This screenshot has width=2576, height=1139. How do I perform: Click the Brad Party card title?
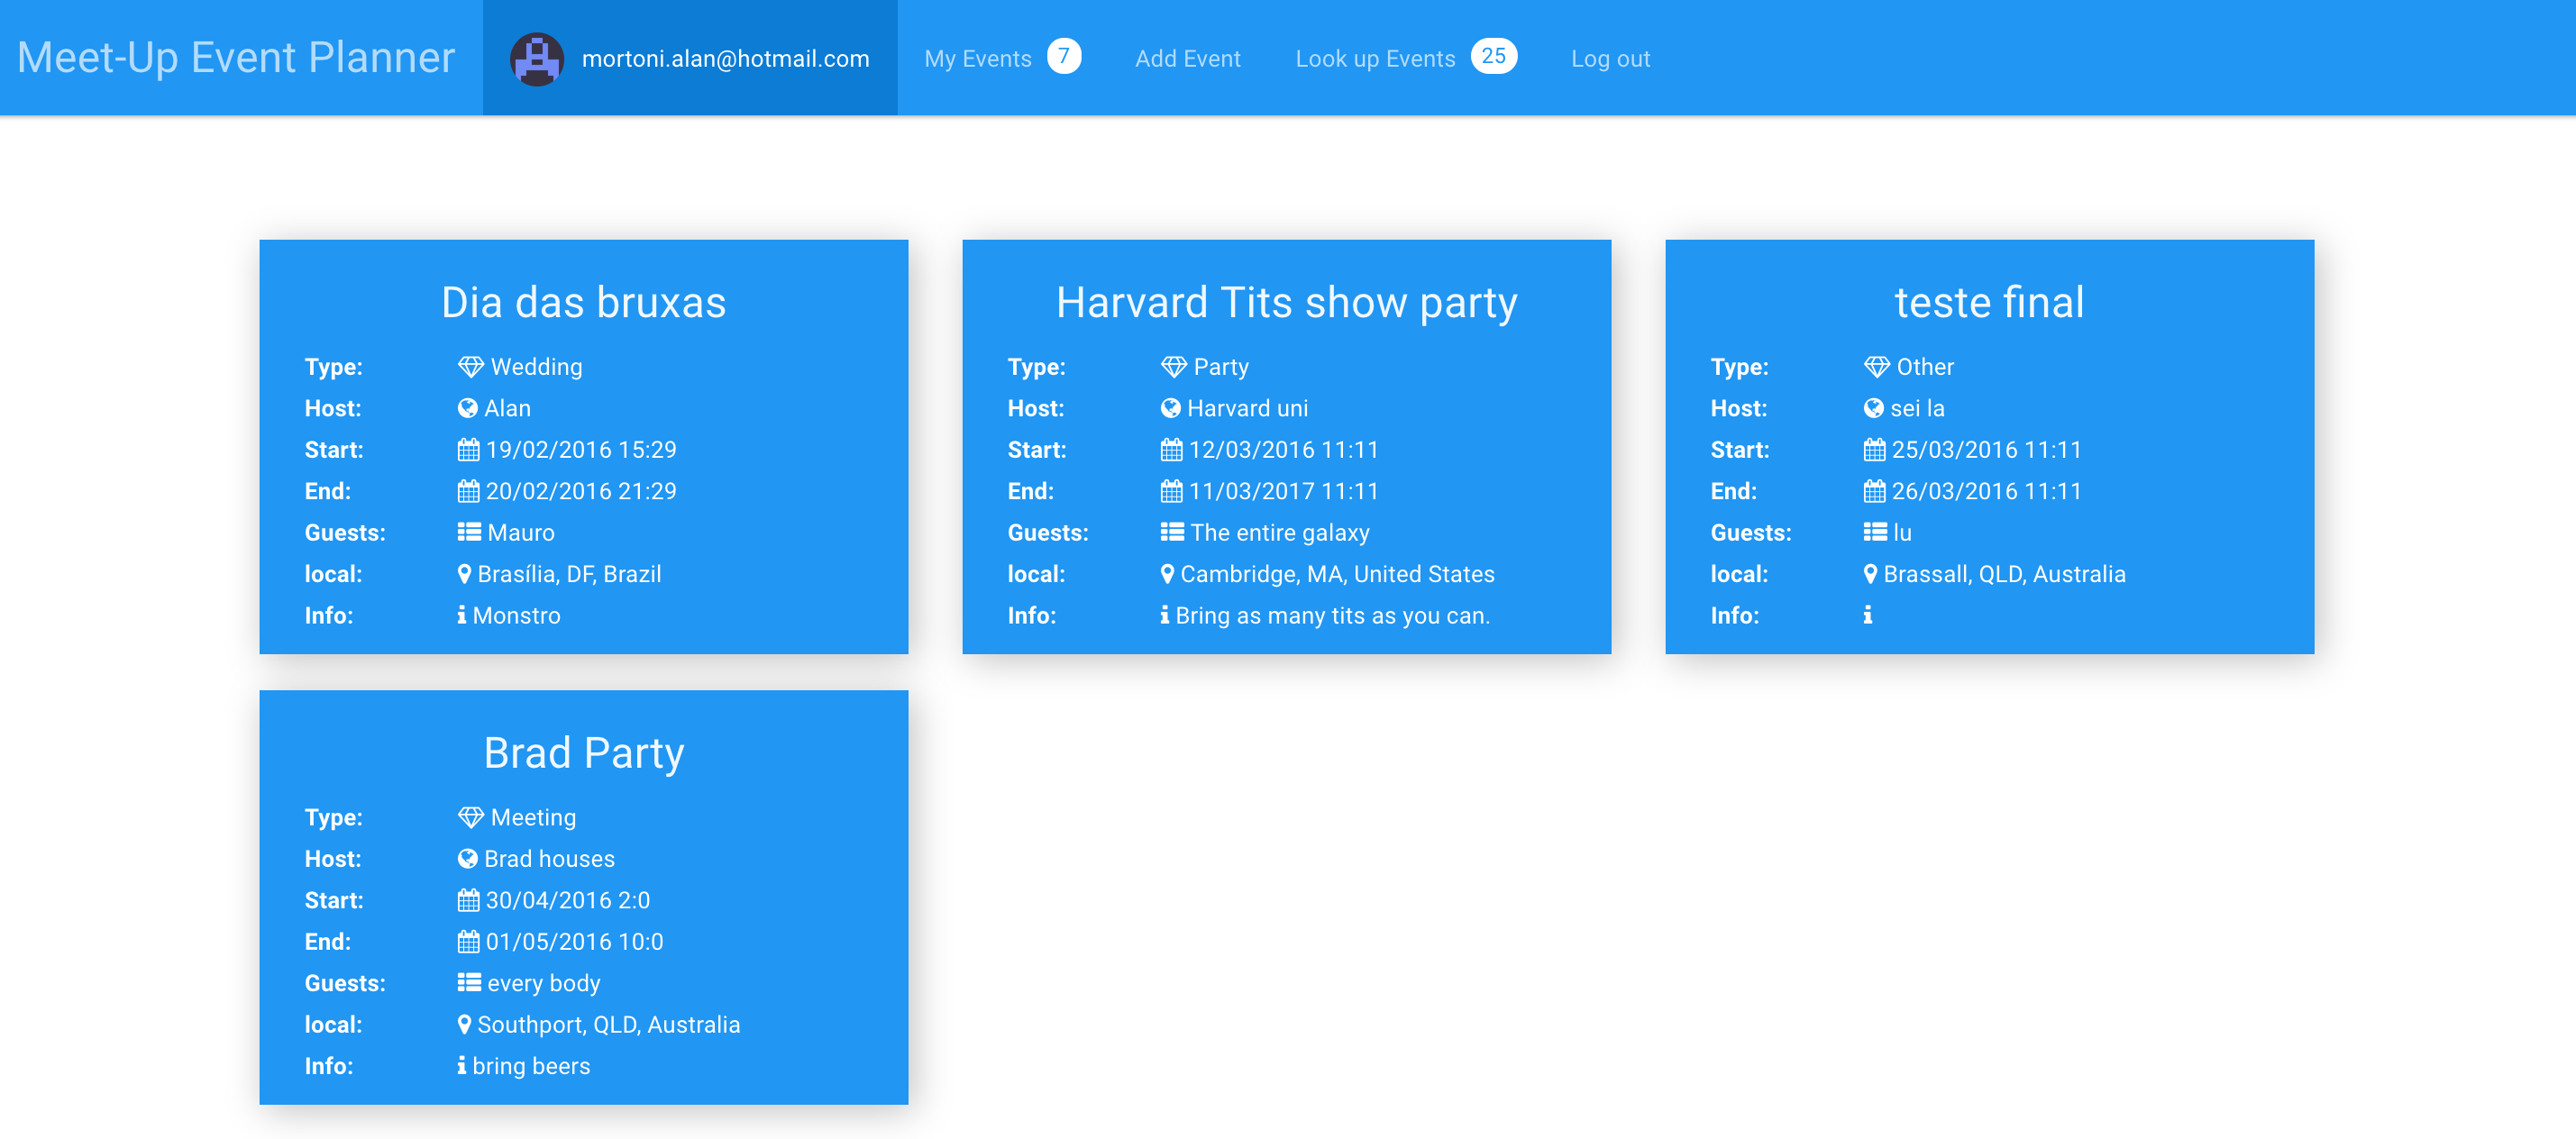click(583, 753)
